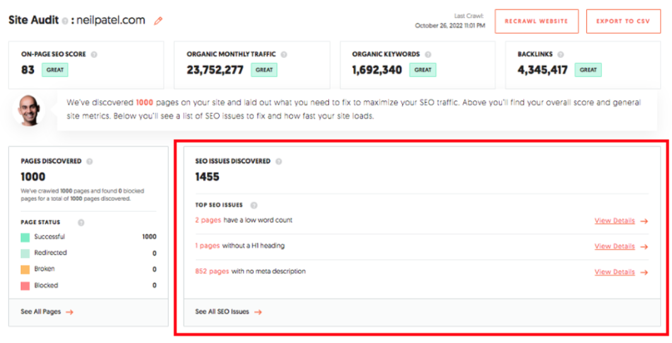Screen dimensions: 672x343
Task: Follow the See All SEO Issues link
Action: (228, 312)
